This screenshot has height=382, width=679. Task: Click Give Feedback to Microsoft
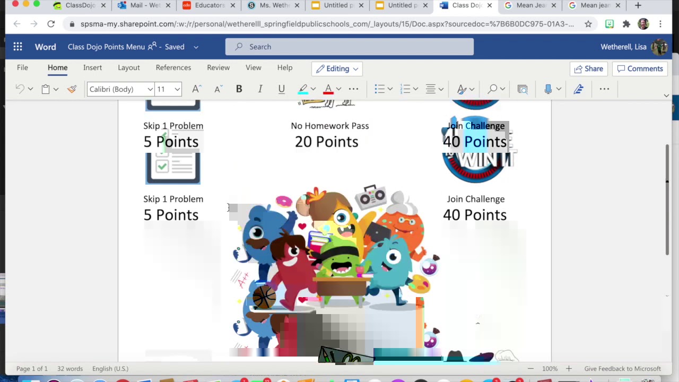click(622, 369)
